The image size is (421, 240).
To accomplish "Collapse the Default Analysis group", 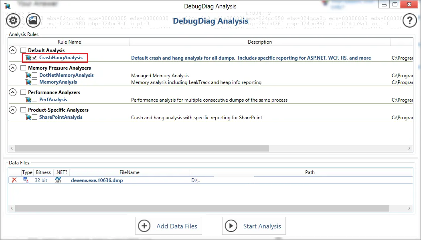I will (x=12, y=50).
